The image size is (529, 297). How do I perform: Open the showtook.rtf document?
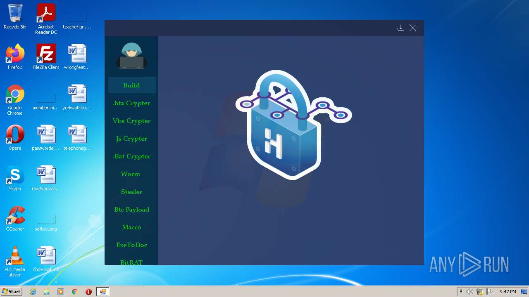pos(46,259)
